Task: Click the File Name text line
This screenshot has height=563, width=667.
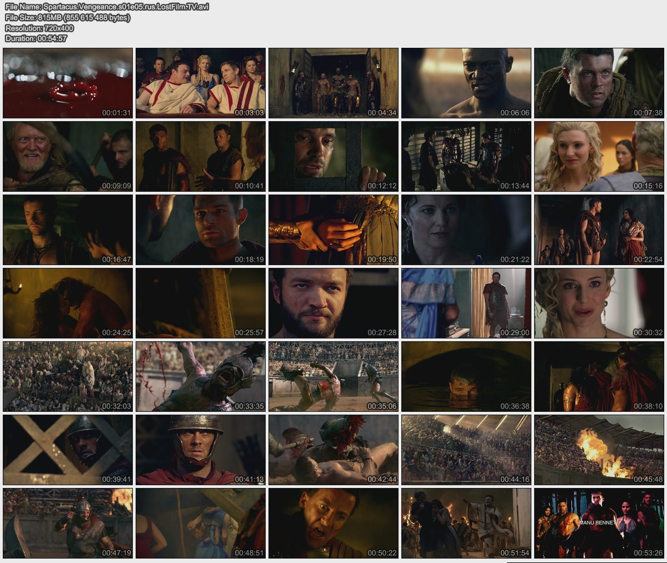Action: 107,7
